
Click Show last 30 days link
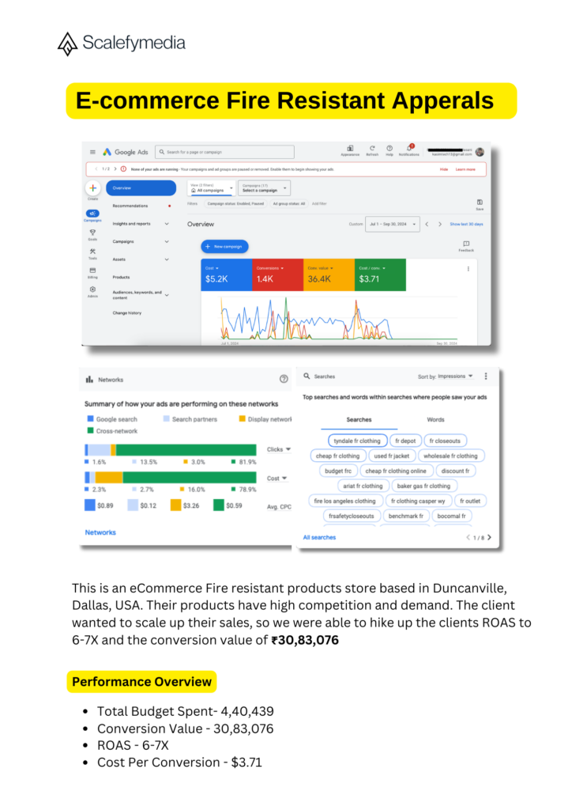(466, 224)
